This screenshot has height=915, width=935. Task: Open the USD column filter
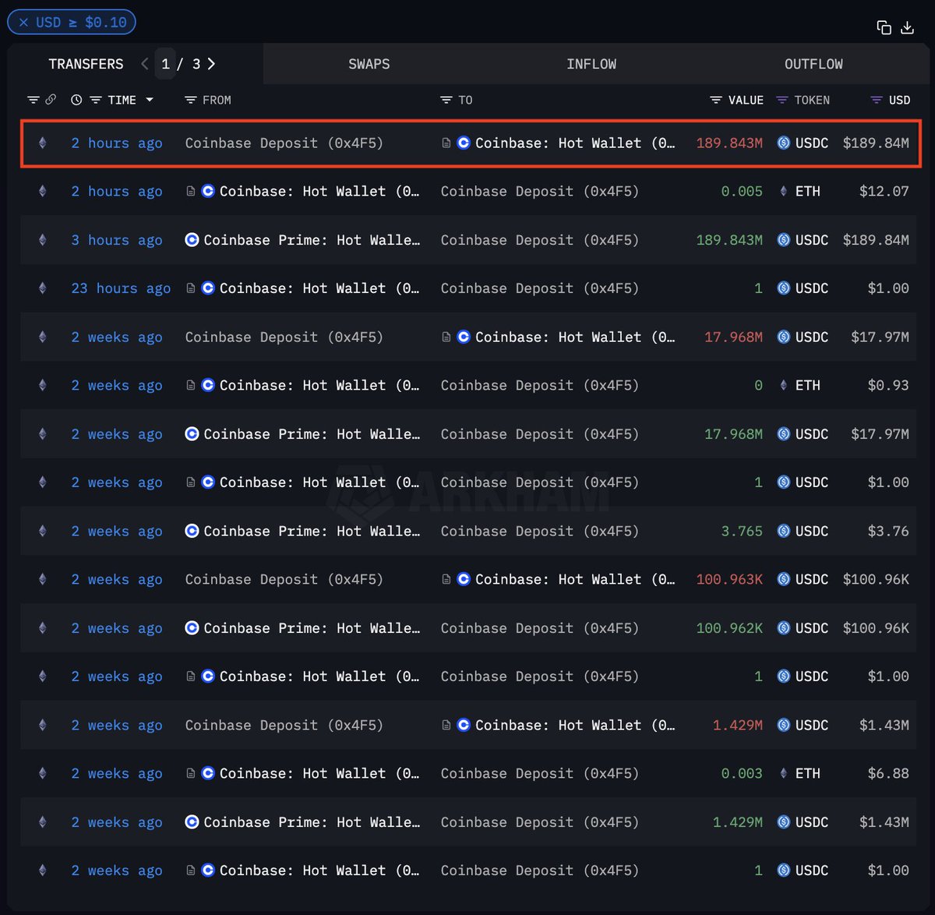pyautogui.click(x=877, y=100)
